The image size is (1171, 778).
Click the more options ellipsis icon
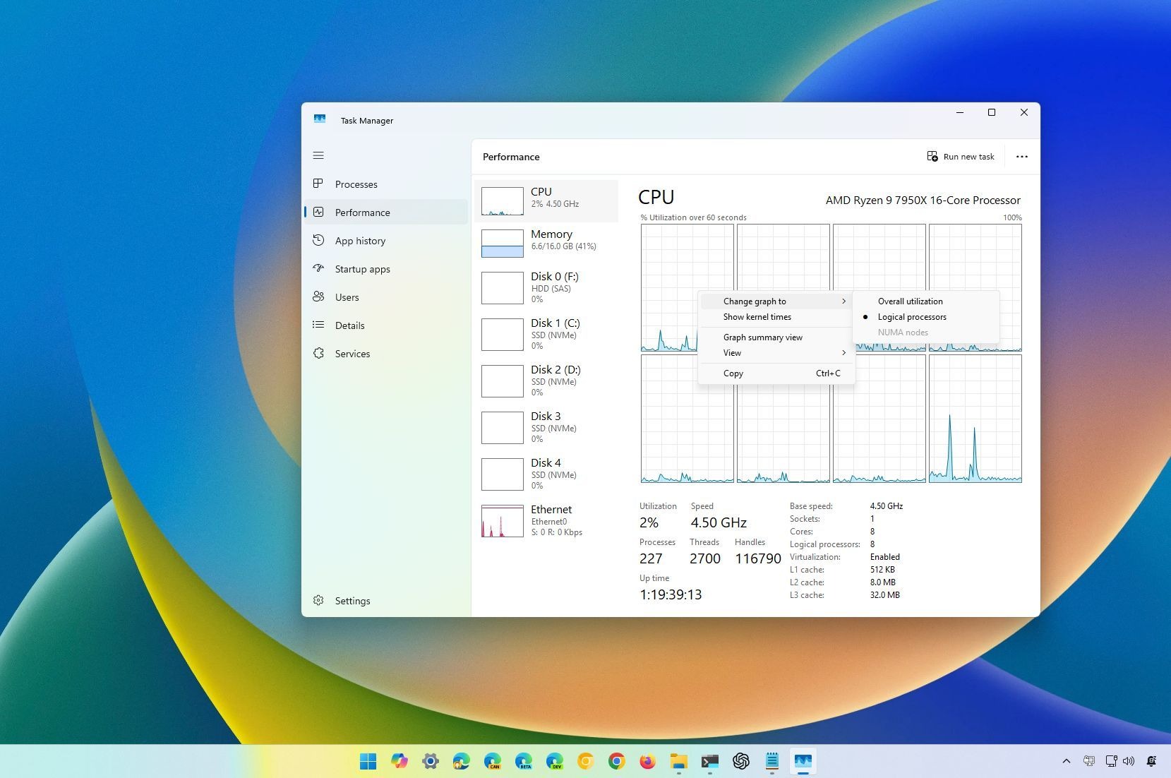point(1021,156)
